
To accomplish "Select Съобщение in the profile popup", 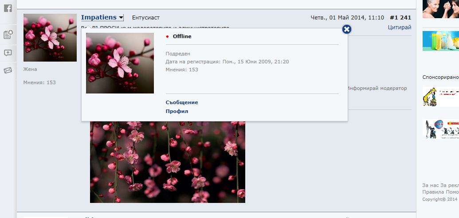I will (x=182, y=102).
